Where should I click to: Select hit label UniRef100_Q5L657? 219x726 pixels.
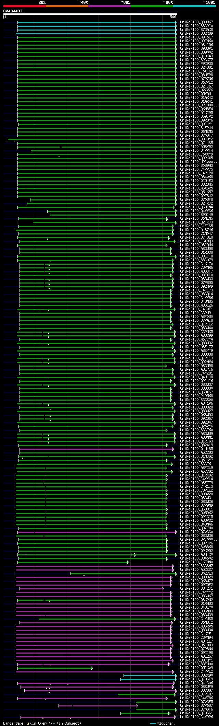[196, 192]
